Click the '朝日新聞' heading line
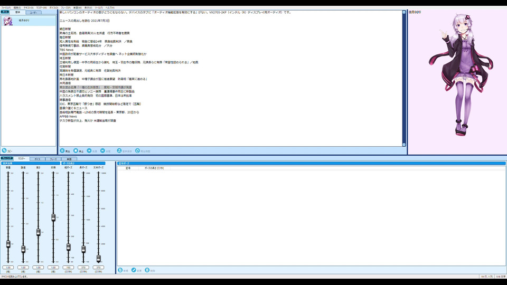 pos(65,29)
